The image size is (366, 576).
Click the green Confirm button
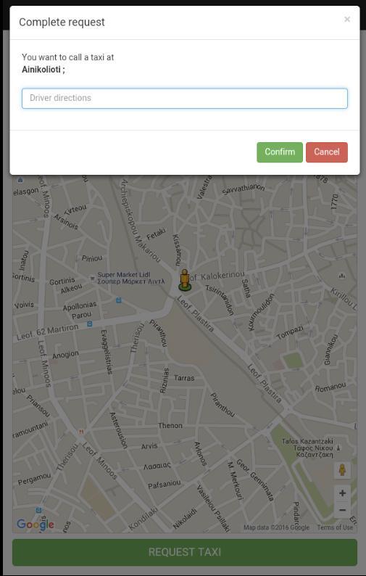[280, 152]
